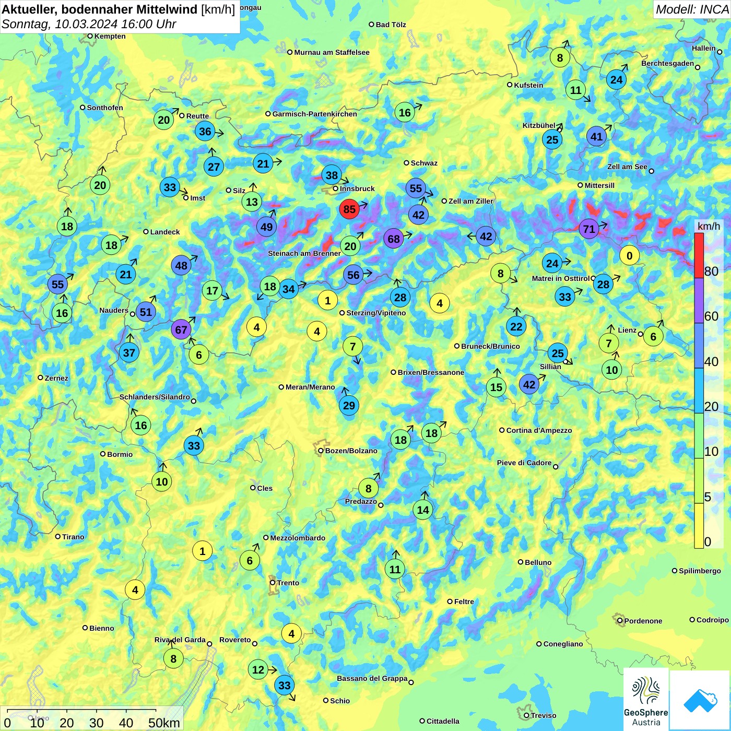The image size is (731, 731).
Task: Click the GeoSphere Austria logo
Action: point(646,700)
